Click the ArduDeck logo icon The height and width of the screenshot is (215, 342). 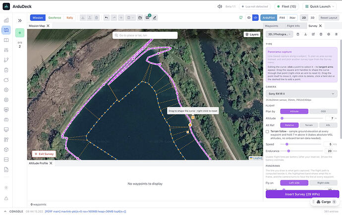point(6,6)
